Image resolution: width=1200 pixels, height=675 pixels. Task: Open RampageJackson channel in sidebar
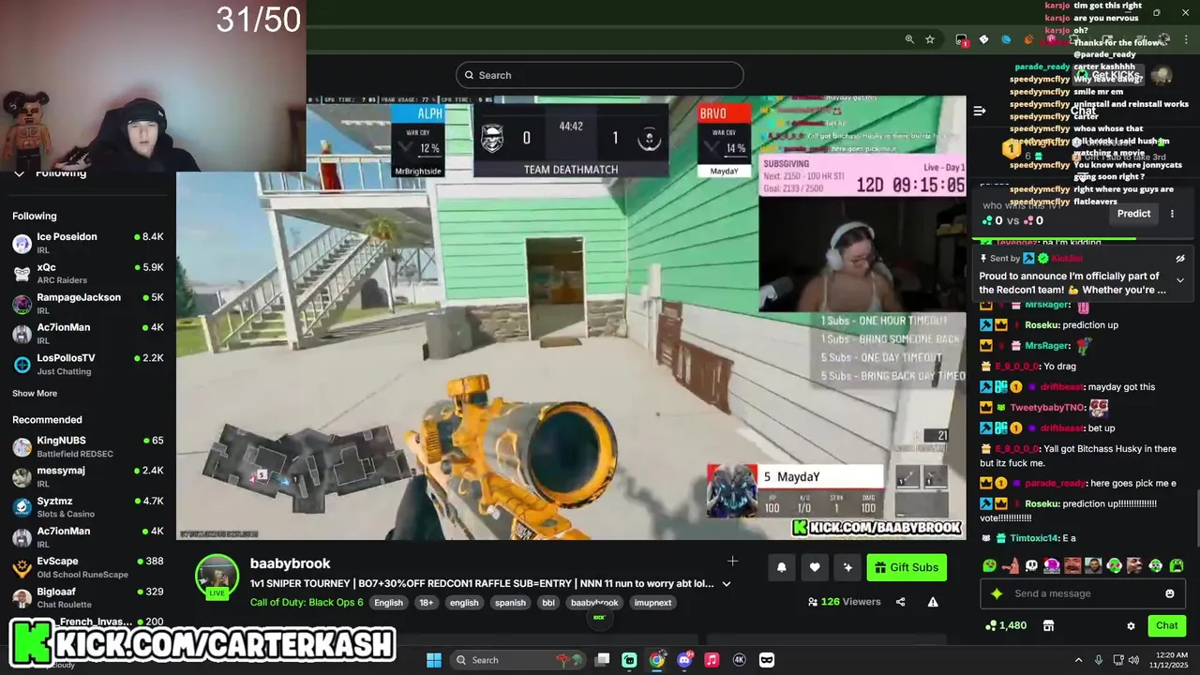coord(88,303)
